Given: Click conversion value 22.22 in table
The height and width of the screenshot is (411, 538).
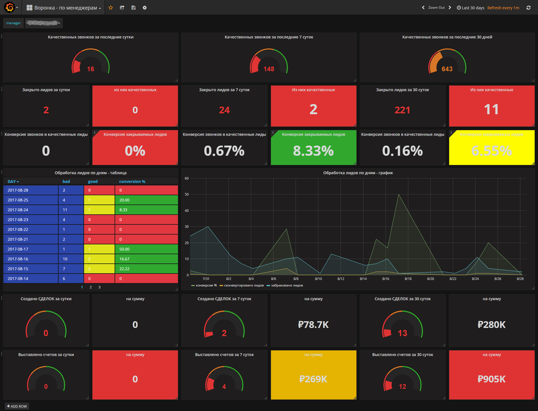Looking at the screenshot, I should click(x=147, y=269).
